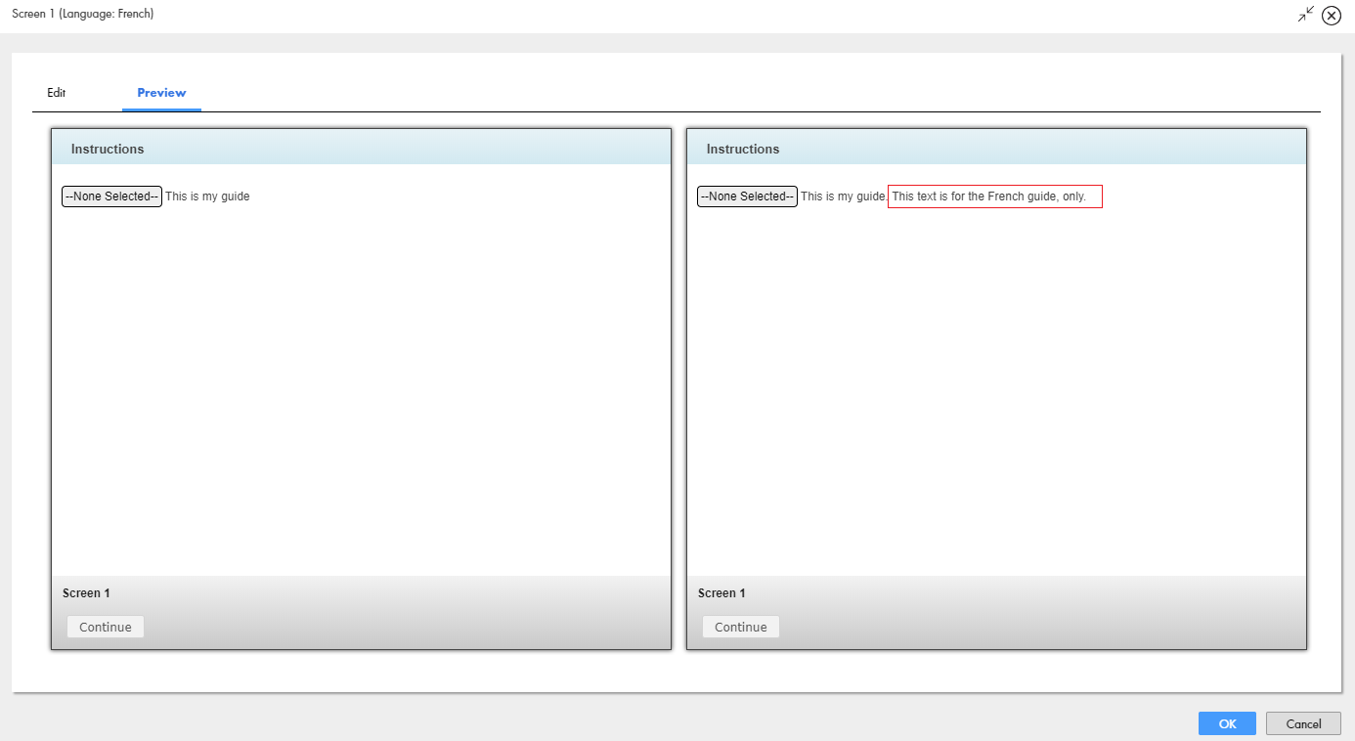Click Continue in the right preview panel
This screenshot has height=741, width=1355.
[x=741, y=627]
